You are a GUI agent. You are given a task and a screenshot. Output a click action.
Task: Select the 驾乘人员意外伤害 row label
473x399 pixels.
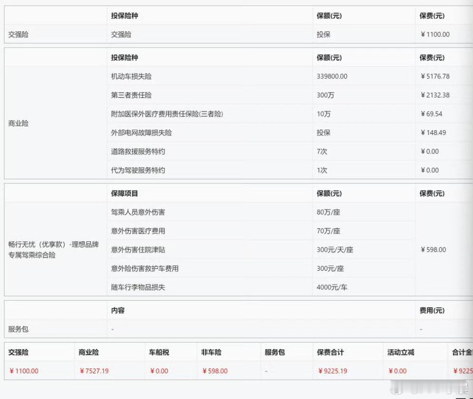coord(138,212)
